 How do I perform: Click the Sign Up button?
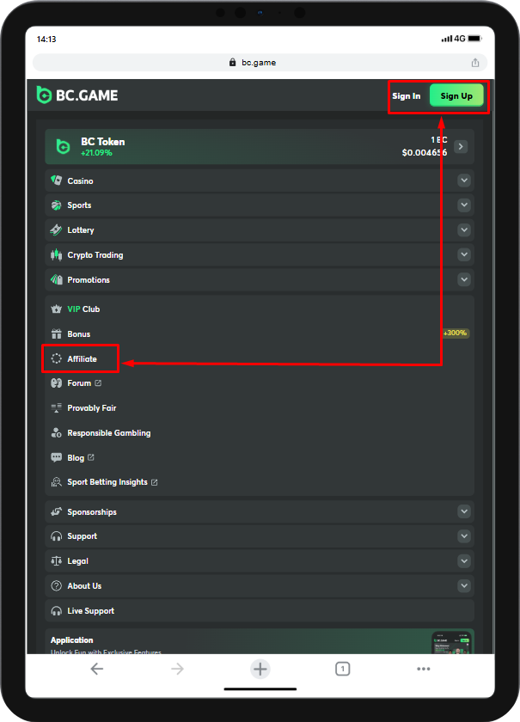tap(456, 96)
